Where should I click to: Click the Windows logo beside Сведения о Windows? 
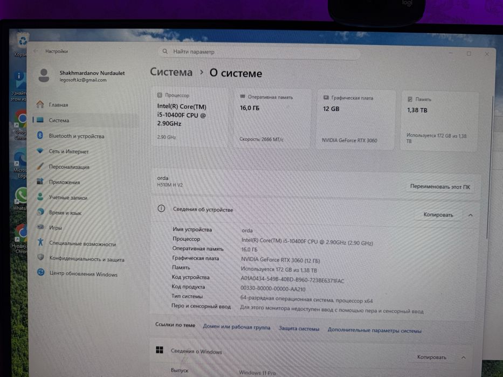pos(160,350)
